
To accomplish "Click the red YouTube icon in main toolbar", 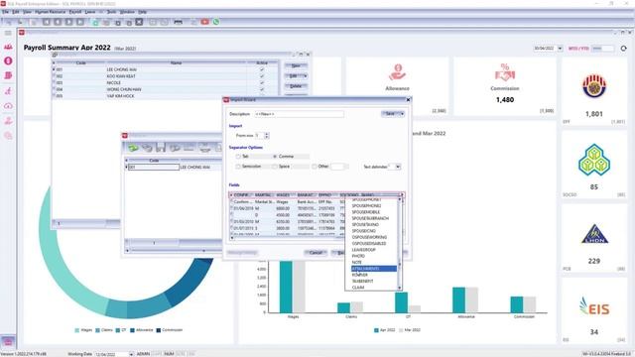I will click(205, 22).
